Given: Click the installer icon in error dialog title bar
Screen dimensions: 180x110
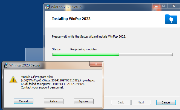Looking at the screenshot, I should click(x=6, y=65).
